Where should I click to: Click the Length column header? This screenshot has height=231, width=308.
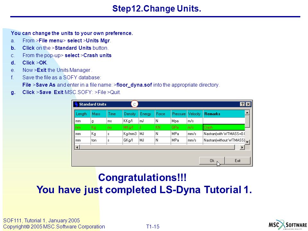82,114
